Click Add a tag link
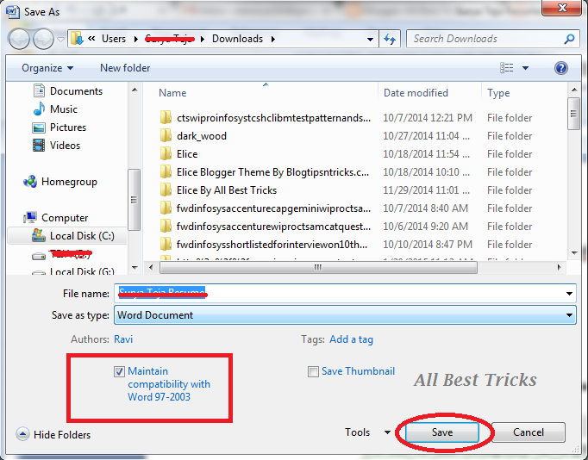The height and width of the screenshot is (460, 588). click(351, 339)
